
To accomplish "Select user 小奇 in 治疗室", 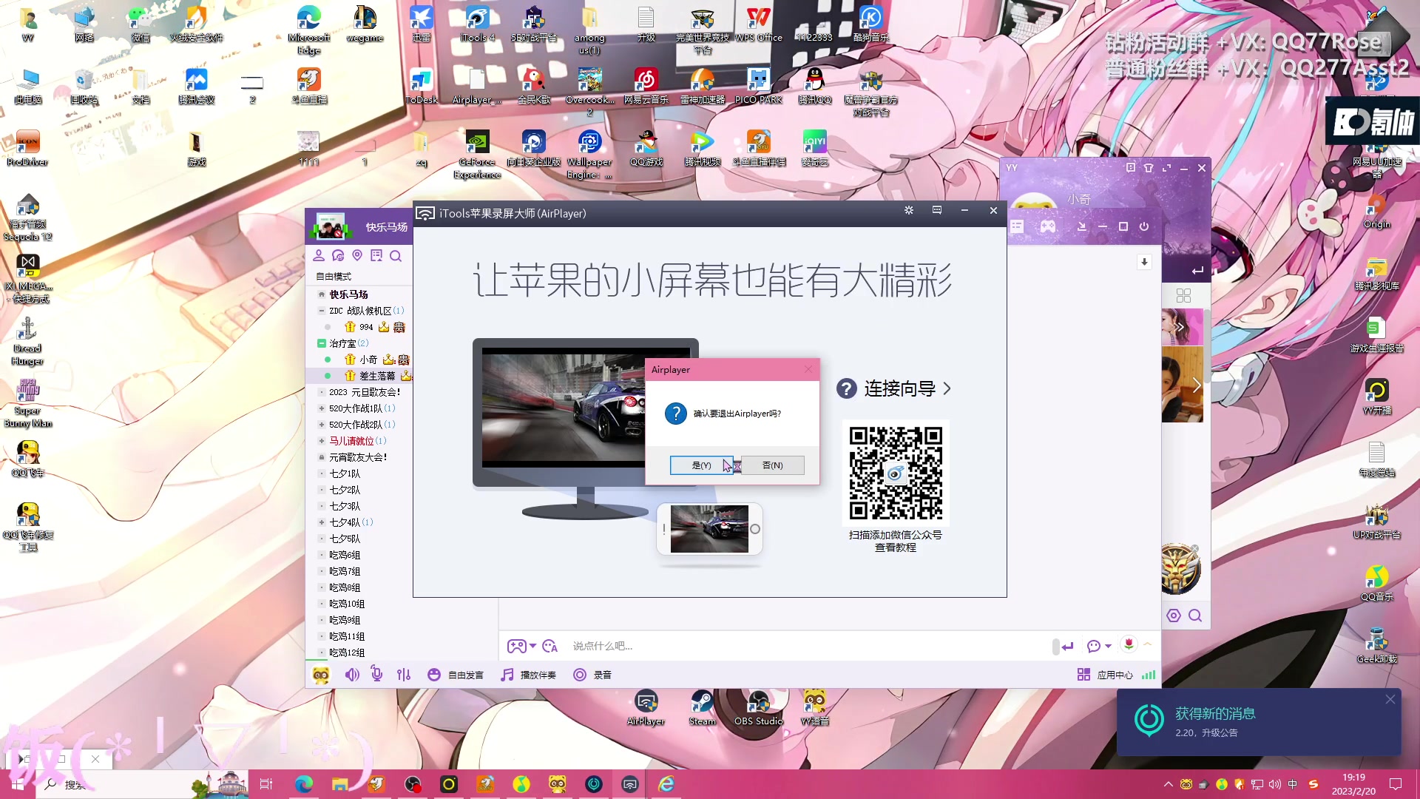I will click(368, 360).
